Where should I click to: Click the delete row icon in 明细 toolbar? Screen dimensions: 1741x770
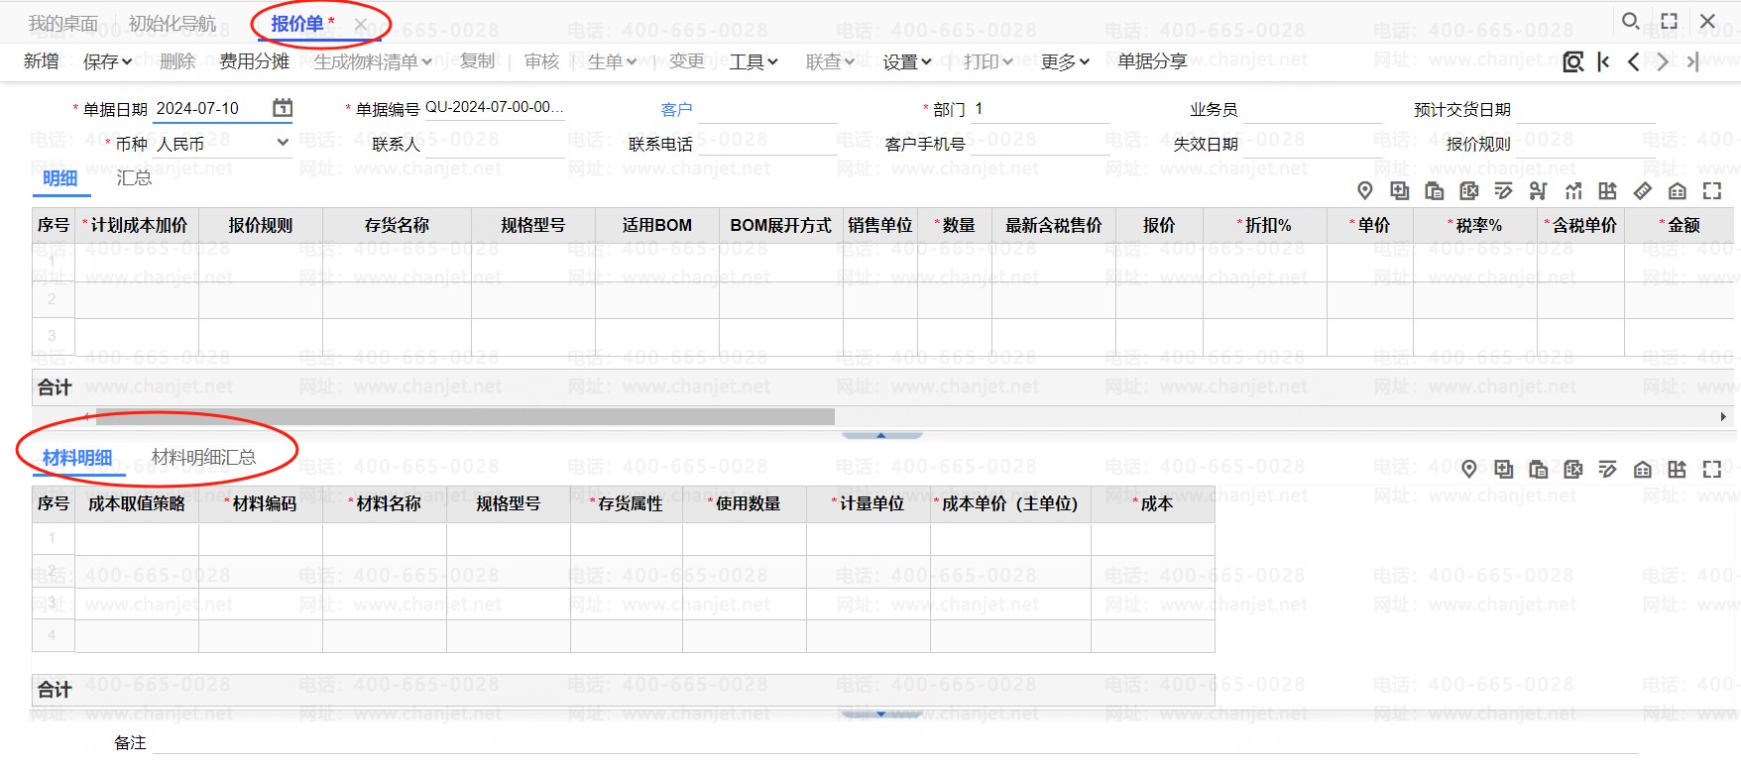[1469, 191]
